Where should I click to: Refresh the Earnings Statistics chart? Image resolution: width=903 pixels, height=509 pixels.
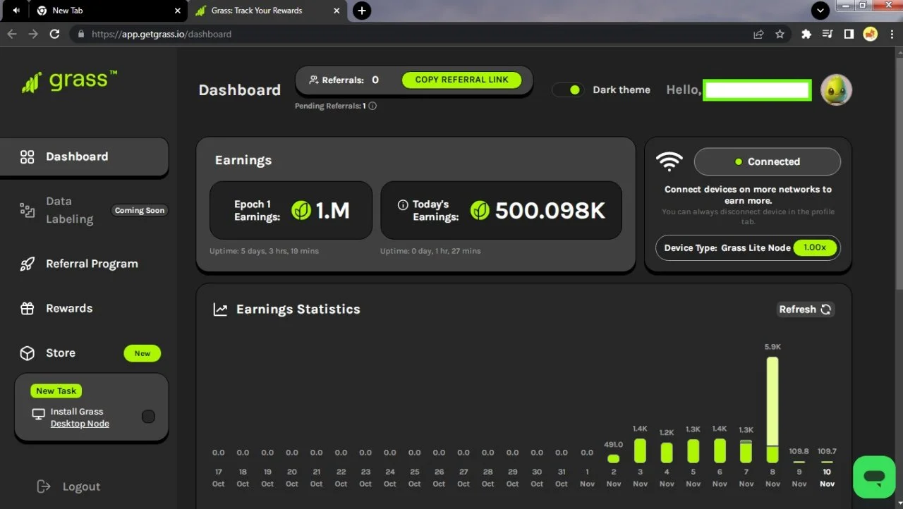[x=806, y=309]
